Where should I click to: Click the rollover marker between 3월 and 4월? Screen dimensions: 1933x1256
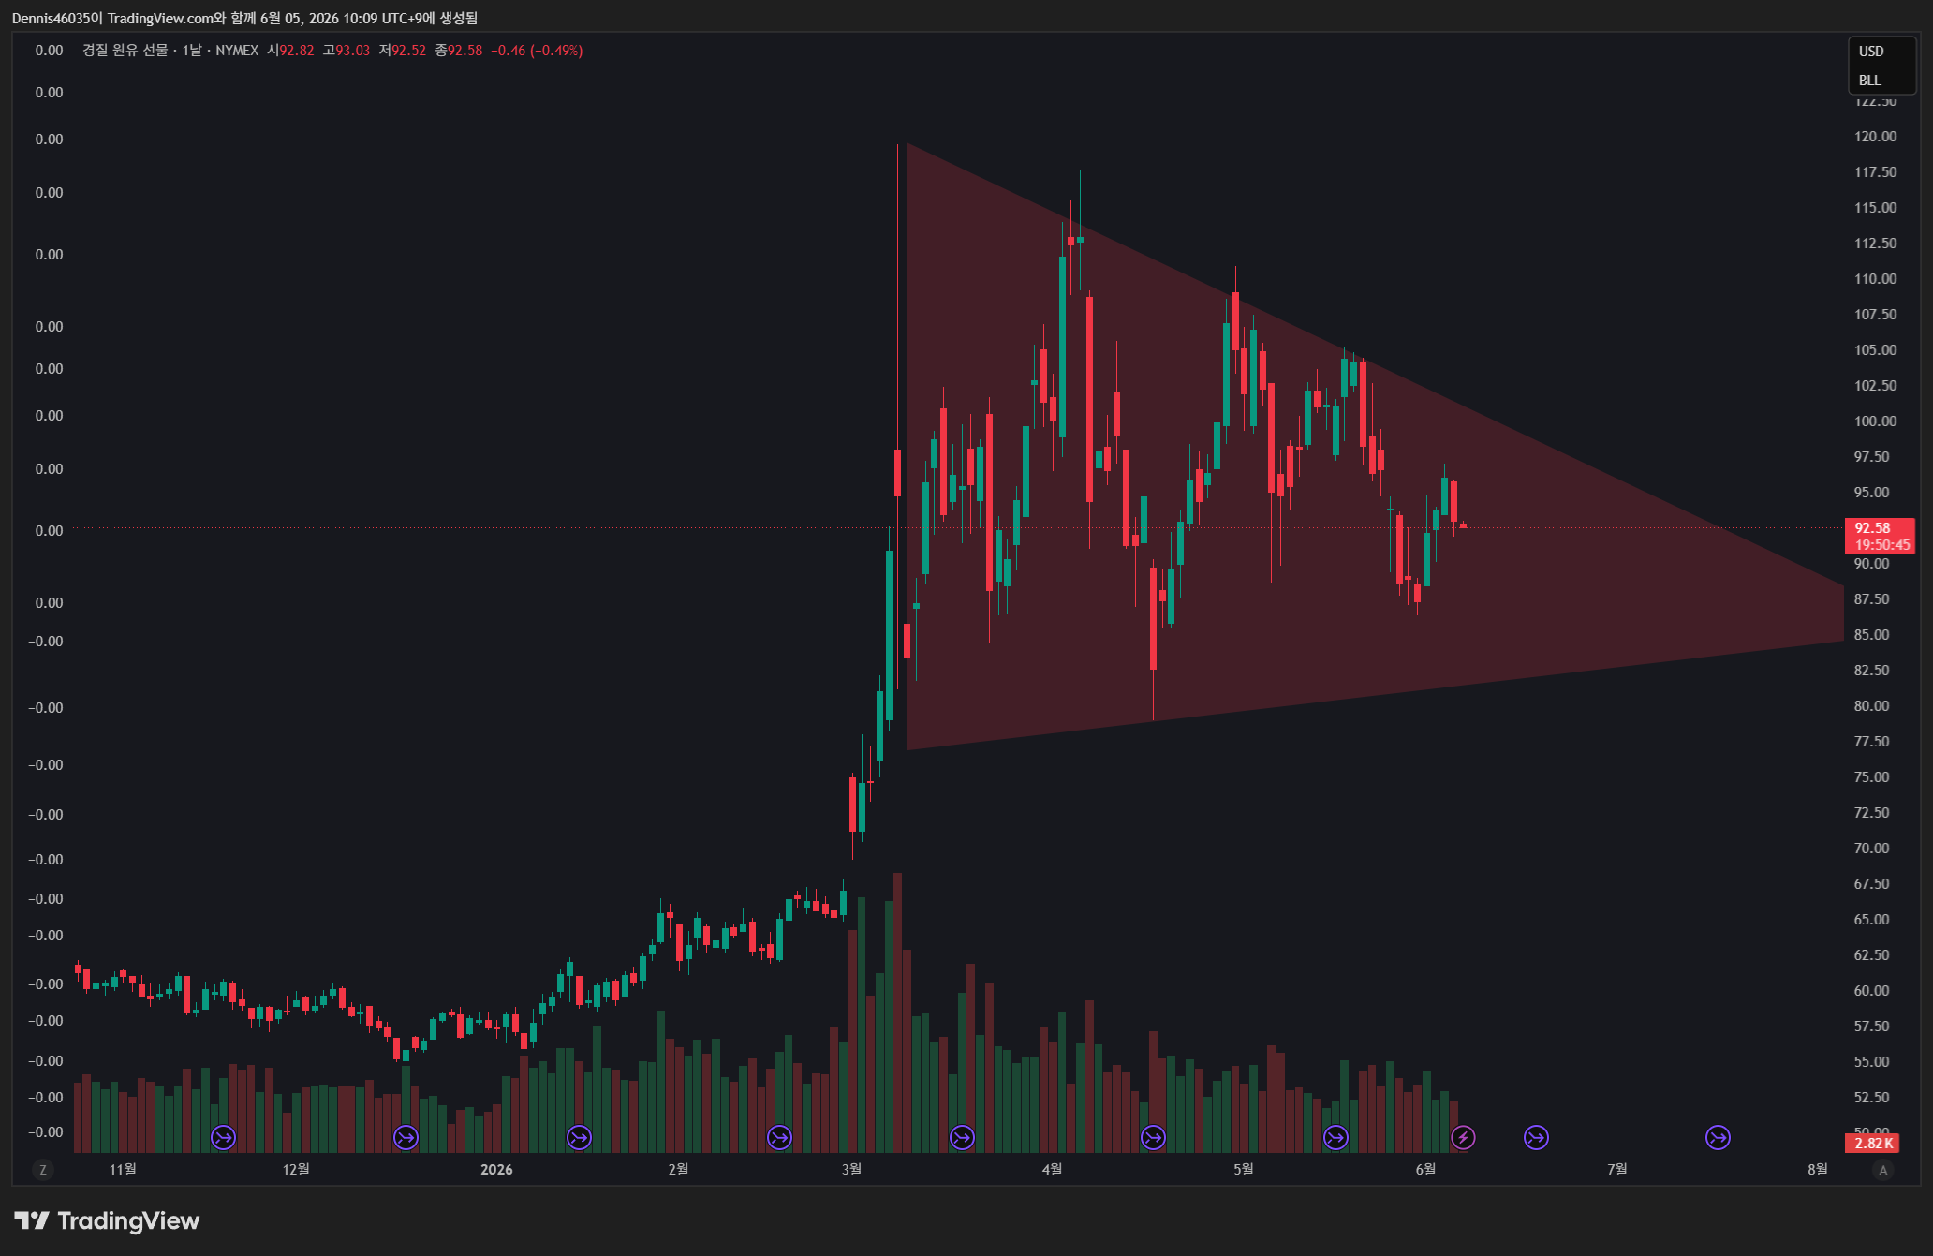coord(962,1137)
